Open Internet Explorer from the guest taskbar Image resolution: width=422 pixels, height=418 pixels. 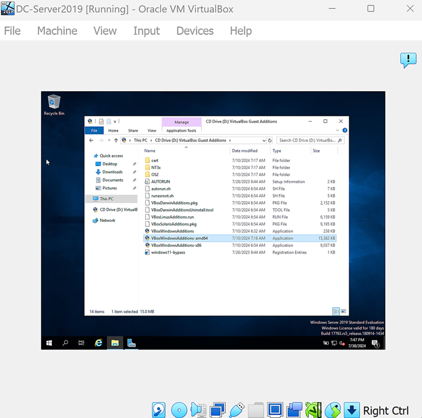[98, 343]
